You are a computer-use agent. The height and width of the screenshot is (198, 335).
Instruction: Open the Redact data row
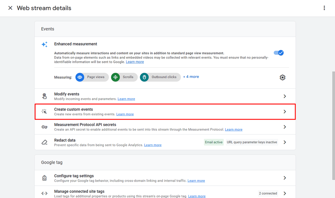(x=165, y=142)
